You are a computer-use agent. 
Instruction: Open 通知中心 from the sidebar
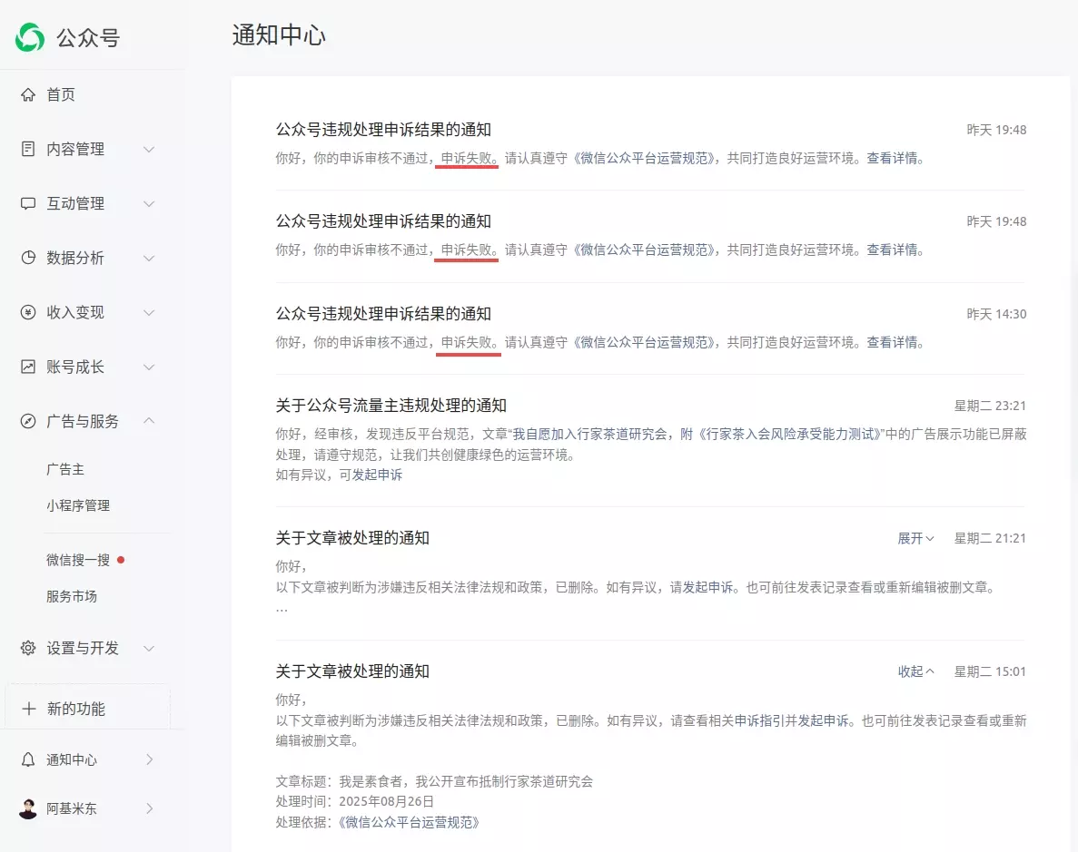72,759
